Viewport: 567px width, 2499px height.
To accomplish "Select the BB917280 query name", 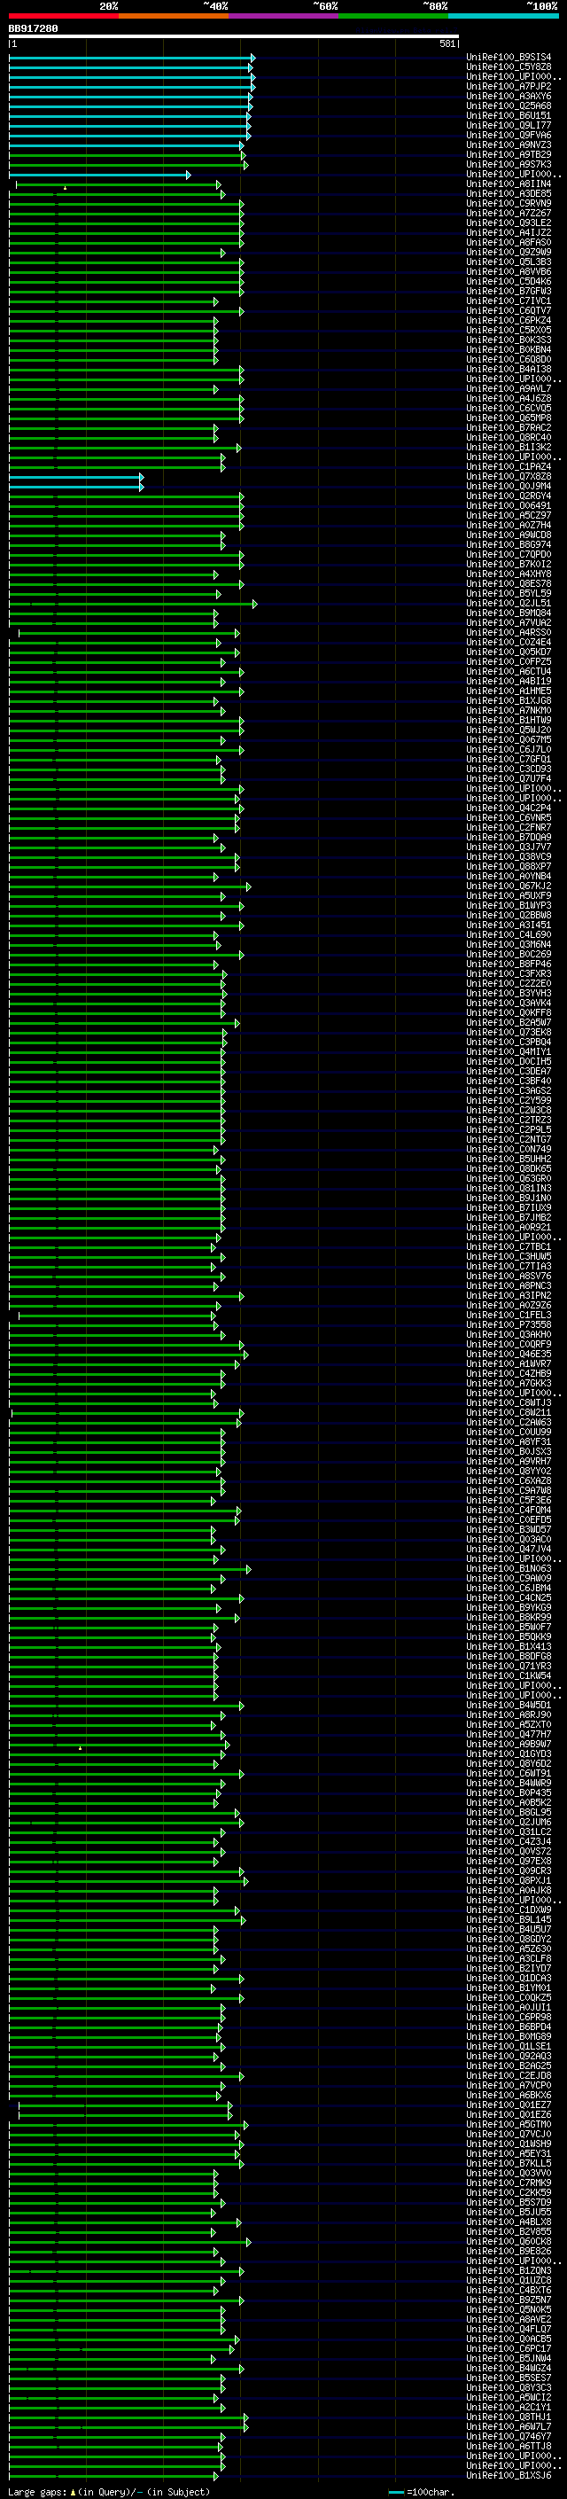I will click(33, 28).
